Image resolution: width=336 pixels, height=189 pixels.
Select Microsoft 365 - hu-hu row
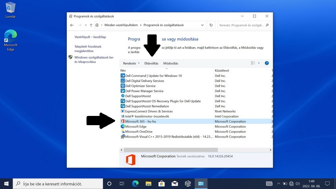click(x=196, y=121)
